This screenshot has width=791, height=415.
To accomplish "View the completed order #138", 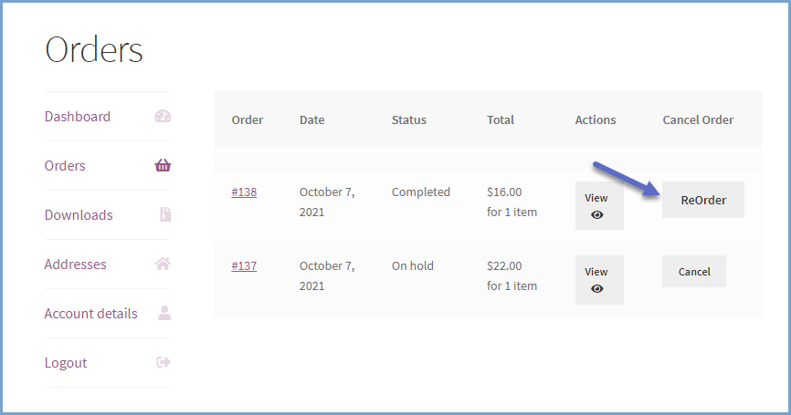I will click(x=599, y=205).
